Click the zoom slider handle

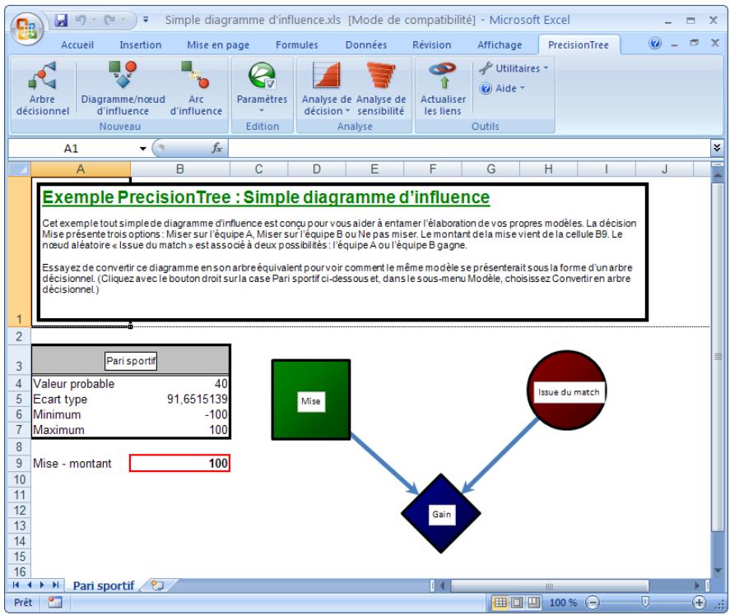[645, 603]
